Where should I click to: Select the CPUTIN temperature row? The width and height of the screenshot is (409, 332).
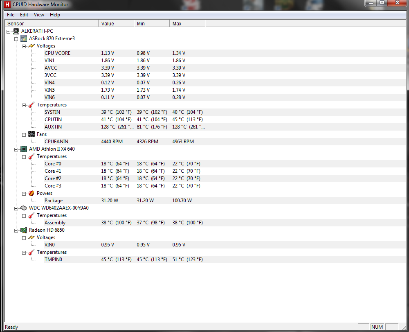pyautogui.click(x=225, y=120)
